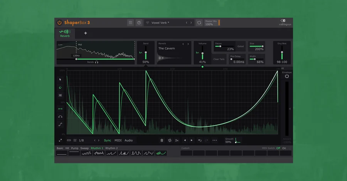
Task: Open The Cavern reverb selector
Action: click(167, 49)
